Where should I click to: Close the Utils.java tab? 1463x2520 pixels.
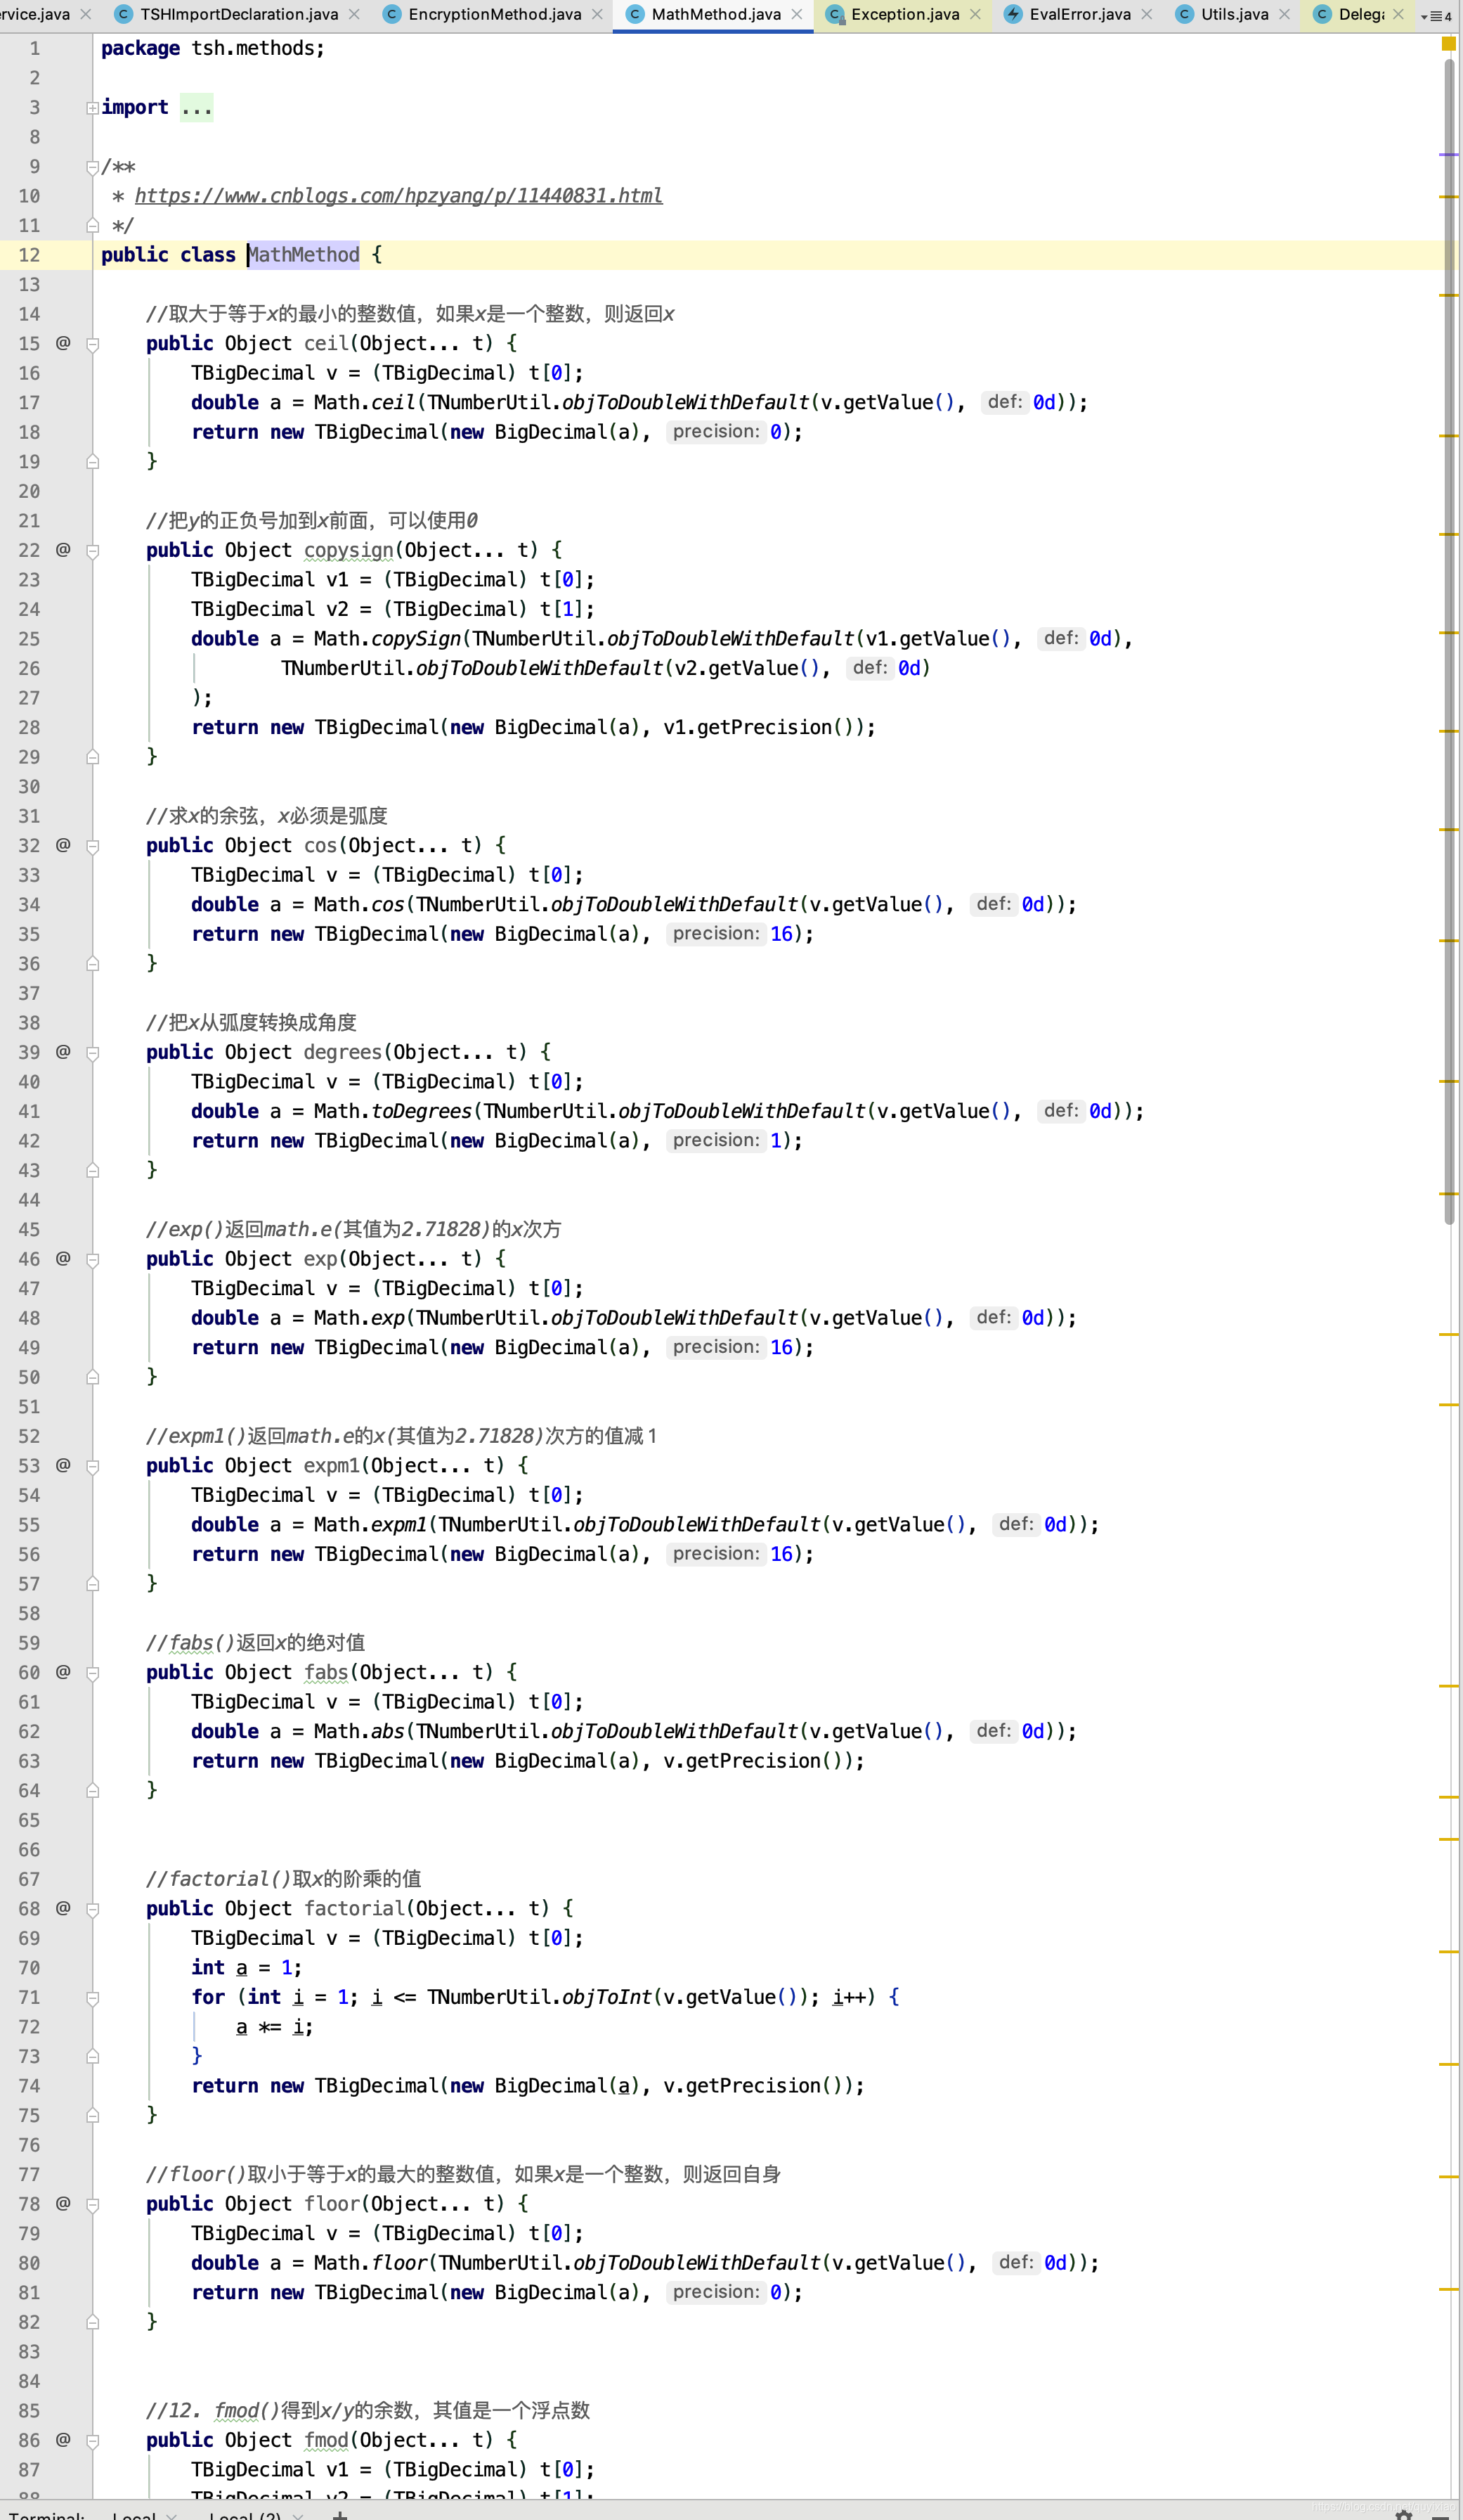click(x=1284, y=14)
